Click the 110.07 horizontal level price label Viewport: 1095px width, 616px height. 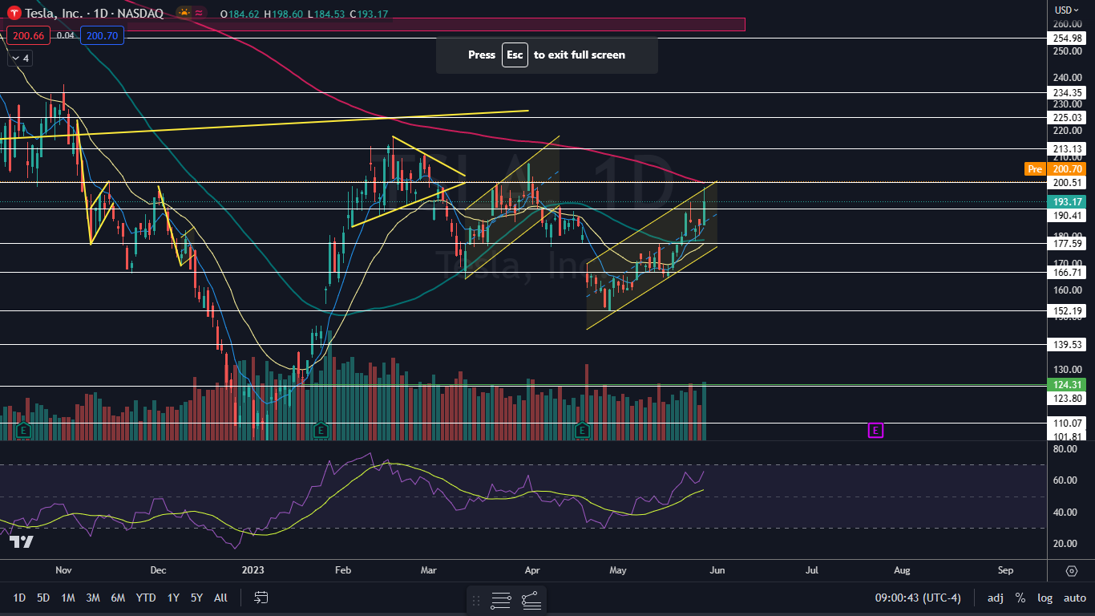(1067, 423)
